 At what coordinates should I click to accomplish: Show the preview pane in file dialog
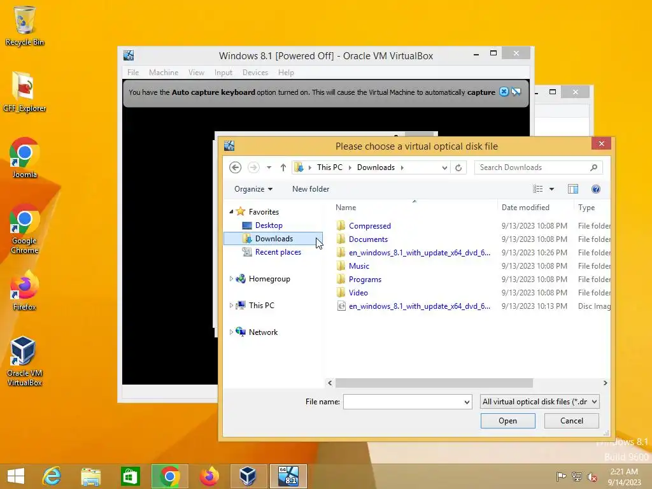pos(573,189)
